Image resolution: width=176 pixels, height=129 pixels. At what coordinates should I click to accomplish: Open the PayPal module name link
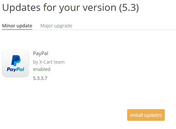pyautogui.click(x=41, y=53)
